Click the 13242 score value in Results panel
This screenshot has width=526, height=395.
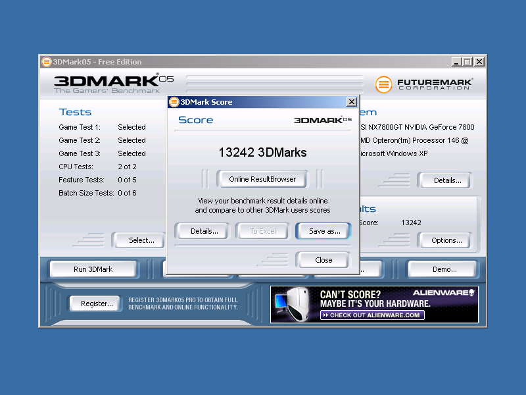[411, 223]
